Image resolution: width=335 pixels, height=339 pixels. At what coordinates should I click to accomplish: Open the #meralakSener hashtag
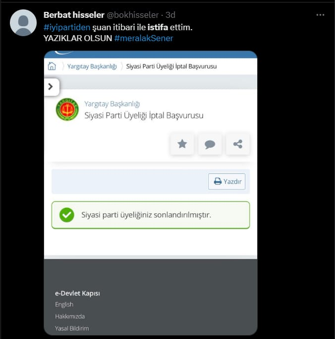click(x=144, y=38)
